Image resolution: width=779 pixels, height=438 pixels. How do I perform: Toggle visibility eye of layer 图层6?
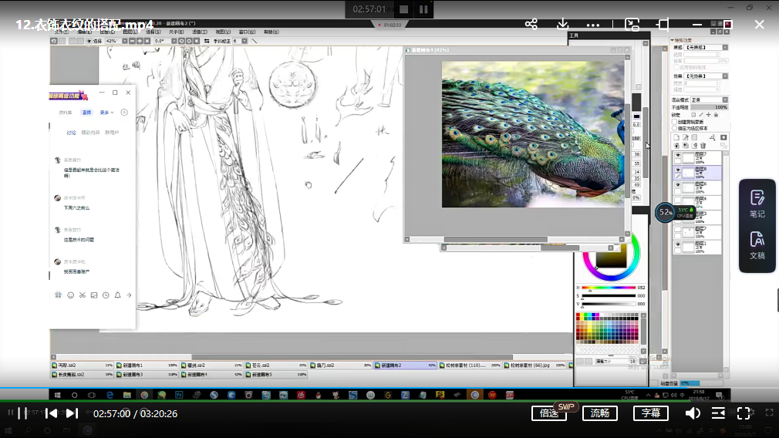(678, 185)
